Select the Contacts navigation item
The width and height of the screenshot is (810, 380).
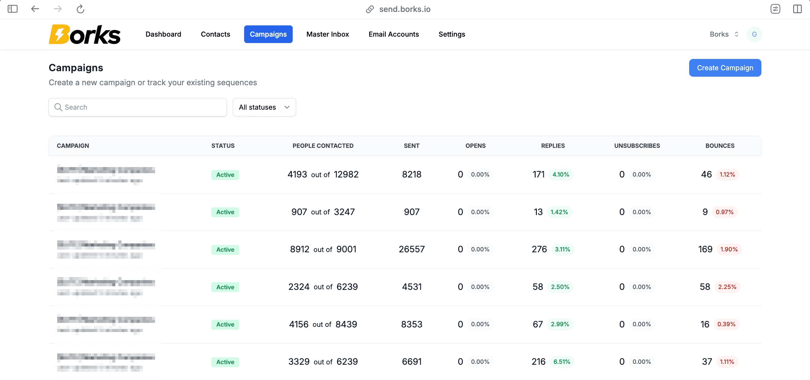coord(215,34)
